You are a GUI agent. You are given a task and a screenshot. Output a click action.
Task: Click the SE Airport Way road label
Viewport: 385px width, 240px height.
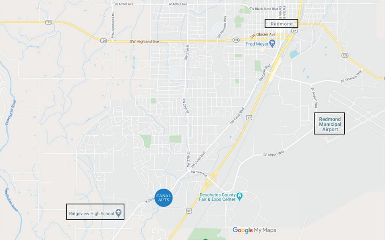tap(273, 153)
